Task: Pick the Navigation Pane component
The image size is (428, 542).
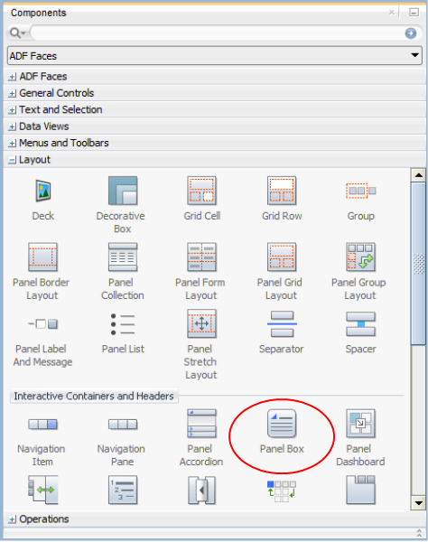Action: (122, 442)
